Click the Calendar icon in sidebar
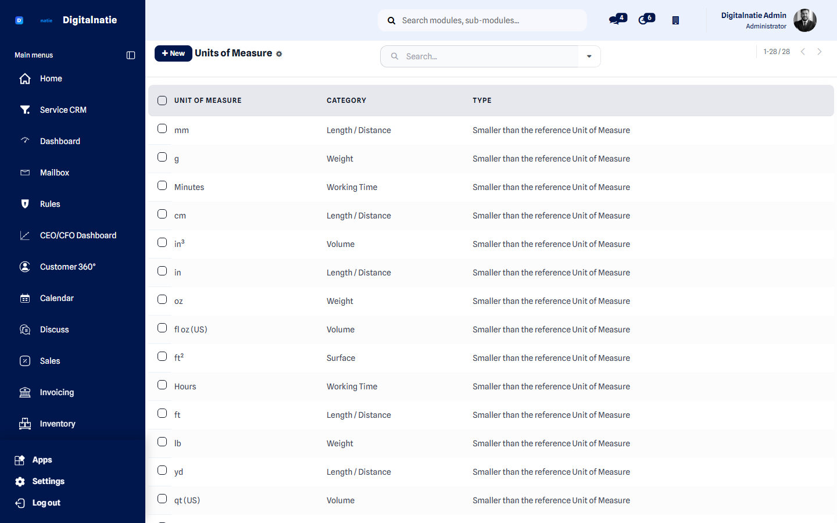 coord(25,298)
